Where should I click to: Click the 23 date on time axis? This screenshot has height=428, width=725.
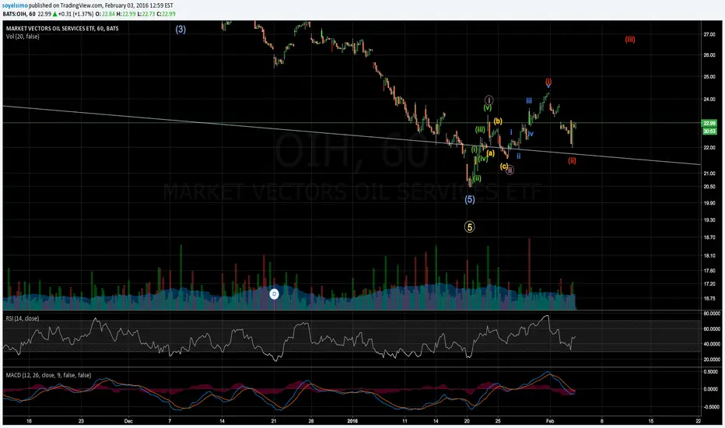pos(82,421)
